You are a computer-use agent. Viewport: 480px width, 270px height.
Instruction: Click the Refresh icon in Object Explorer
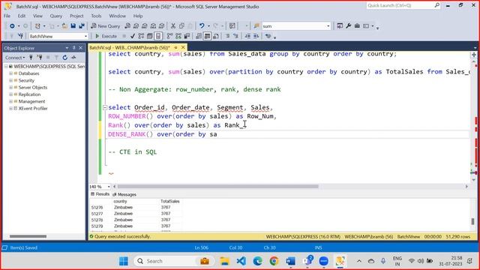[65, 57]
